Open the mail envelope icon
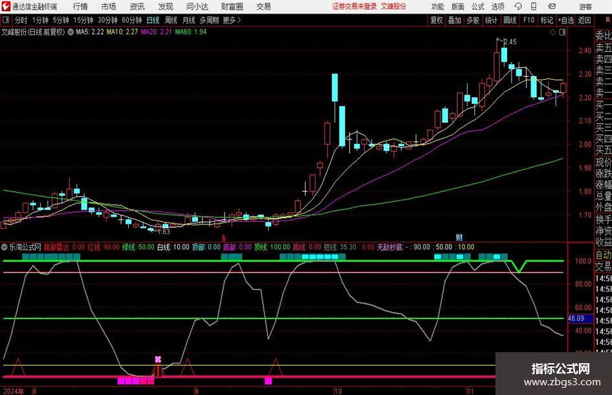This screenshot has height=395, width=612. coord(552,6)
